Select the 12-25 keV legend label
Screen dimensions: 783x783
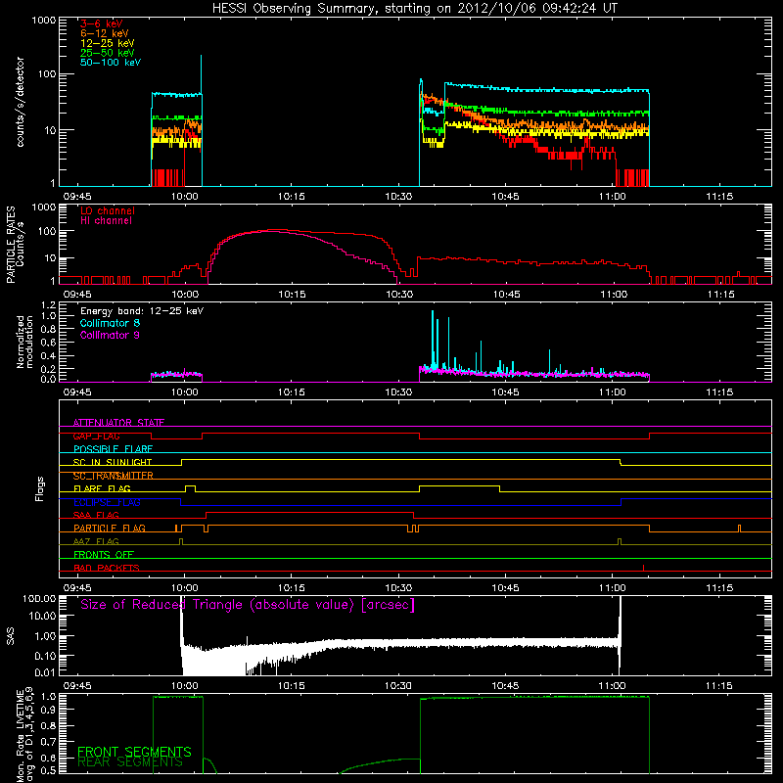(x=108, y=43)
